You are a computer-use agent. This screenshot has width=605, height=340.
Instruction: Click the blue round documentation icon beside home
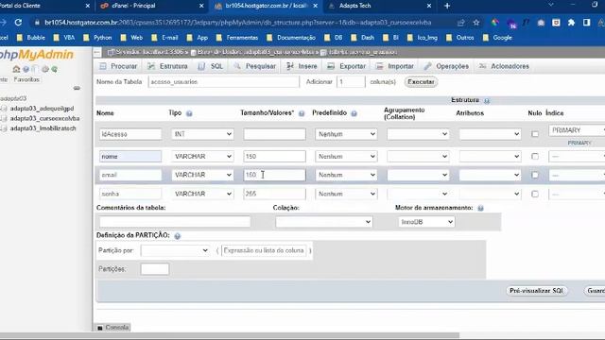click(26, 69)
